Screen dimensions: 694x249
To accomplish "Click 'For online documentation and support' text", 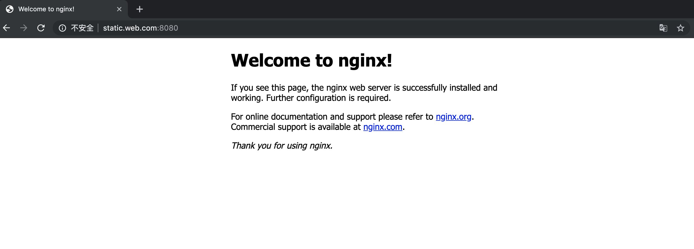I will click(x=303, y=116).
